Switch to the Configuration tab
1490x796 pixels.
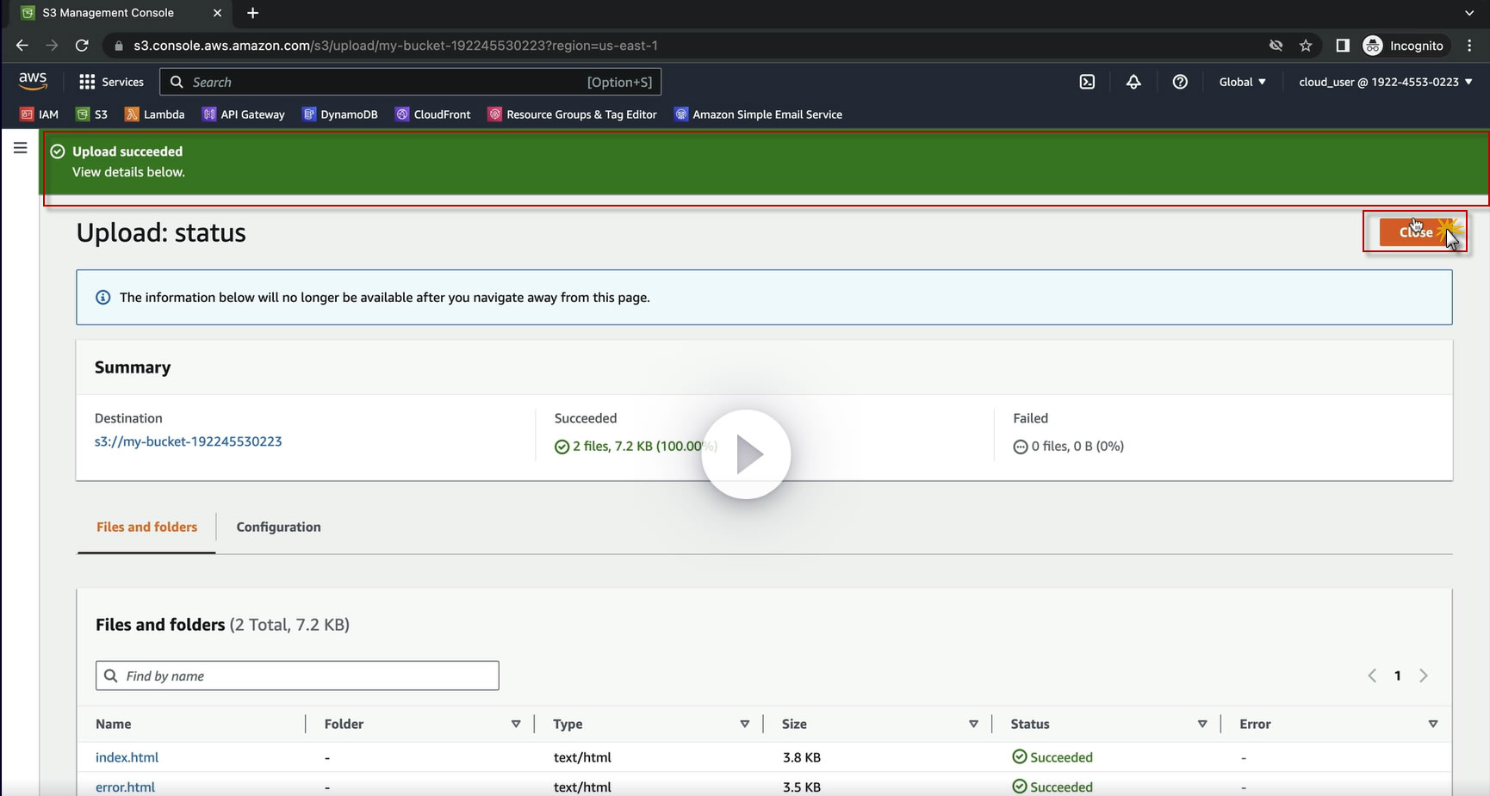click(x=278, y=527)
